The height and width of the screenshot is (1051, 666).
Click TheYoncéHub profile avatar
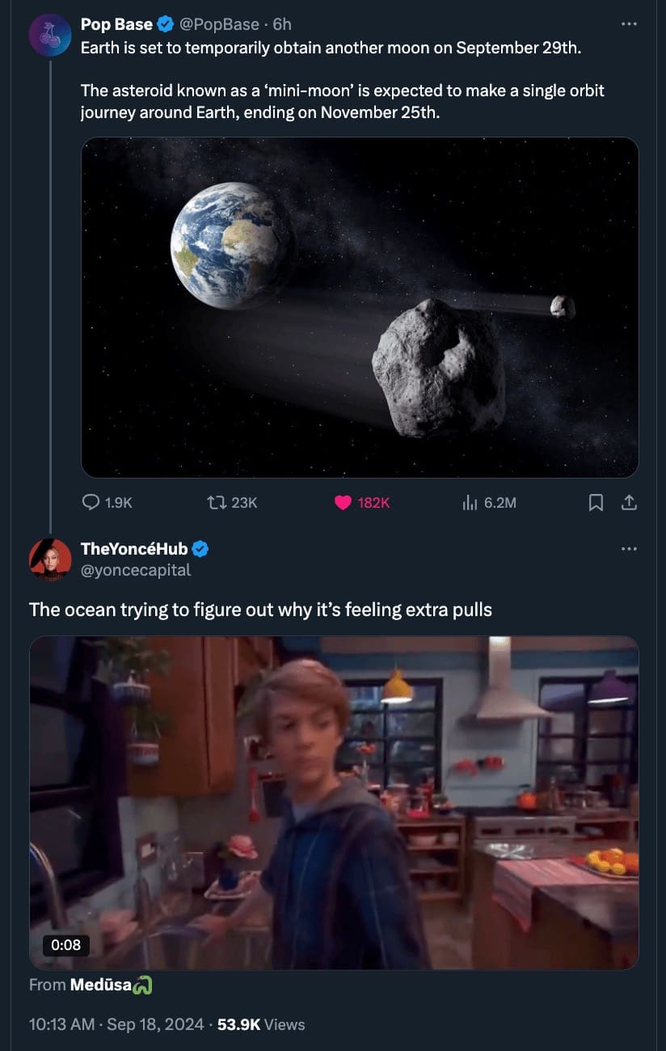point(50,559)
